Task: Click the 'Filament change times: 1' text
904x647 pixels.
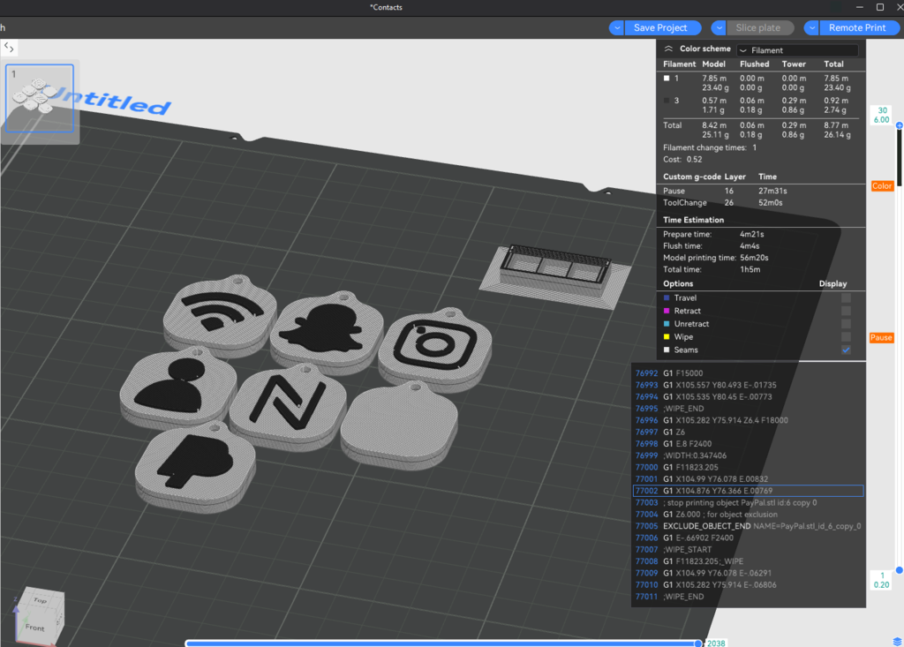Action: point(710,147)
